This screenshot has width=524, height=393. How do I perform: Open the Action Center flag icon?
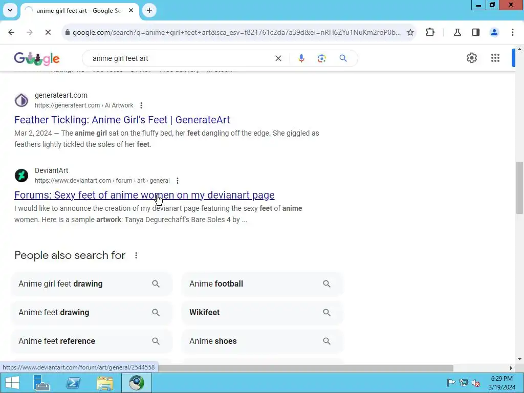pos(451,383)
